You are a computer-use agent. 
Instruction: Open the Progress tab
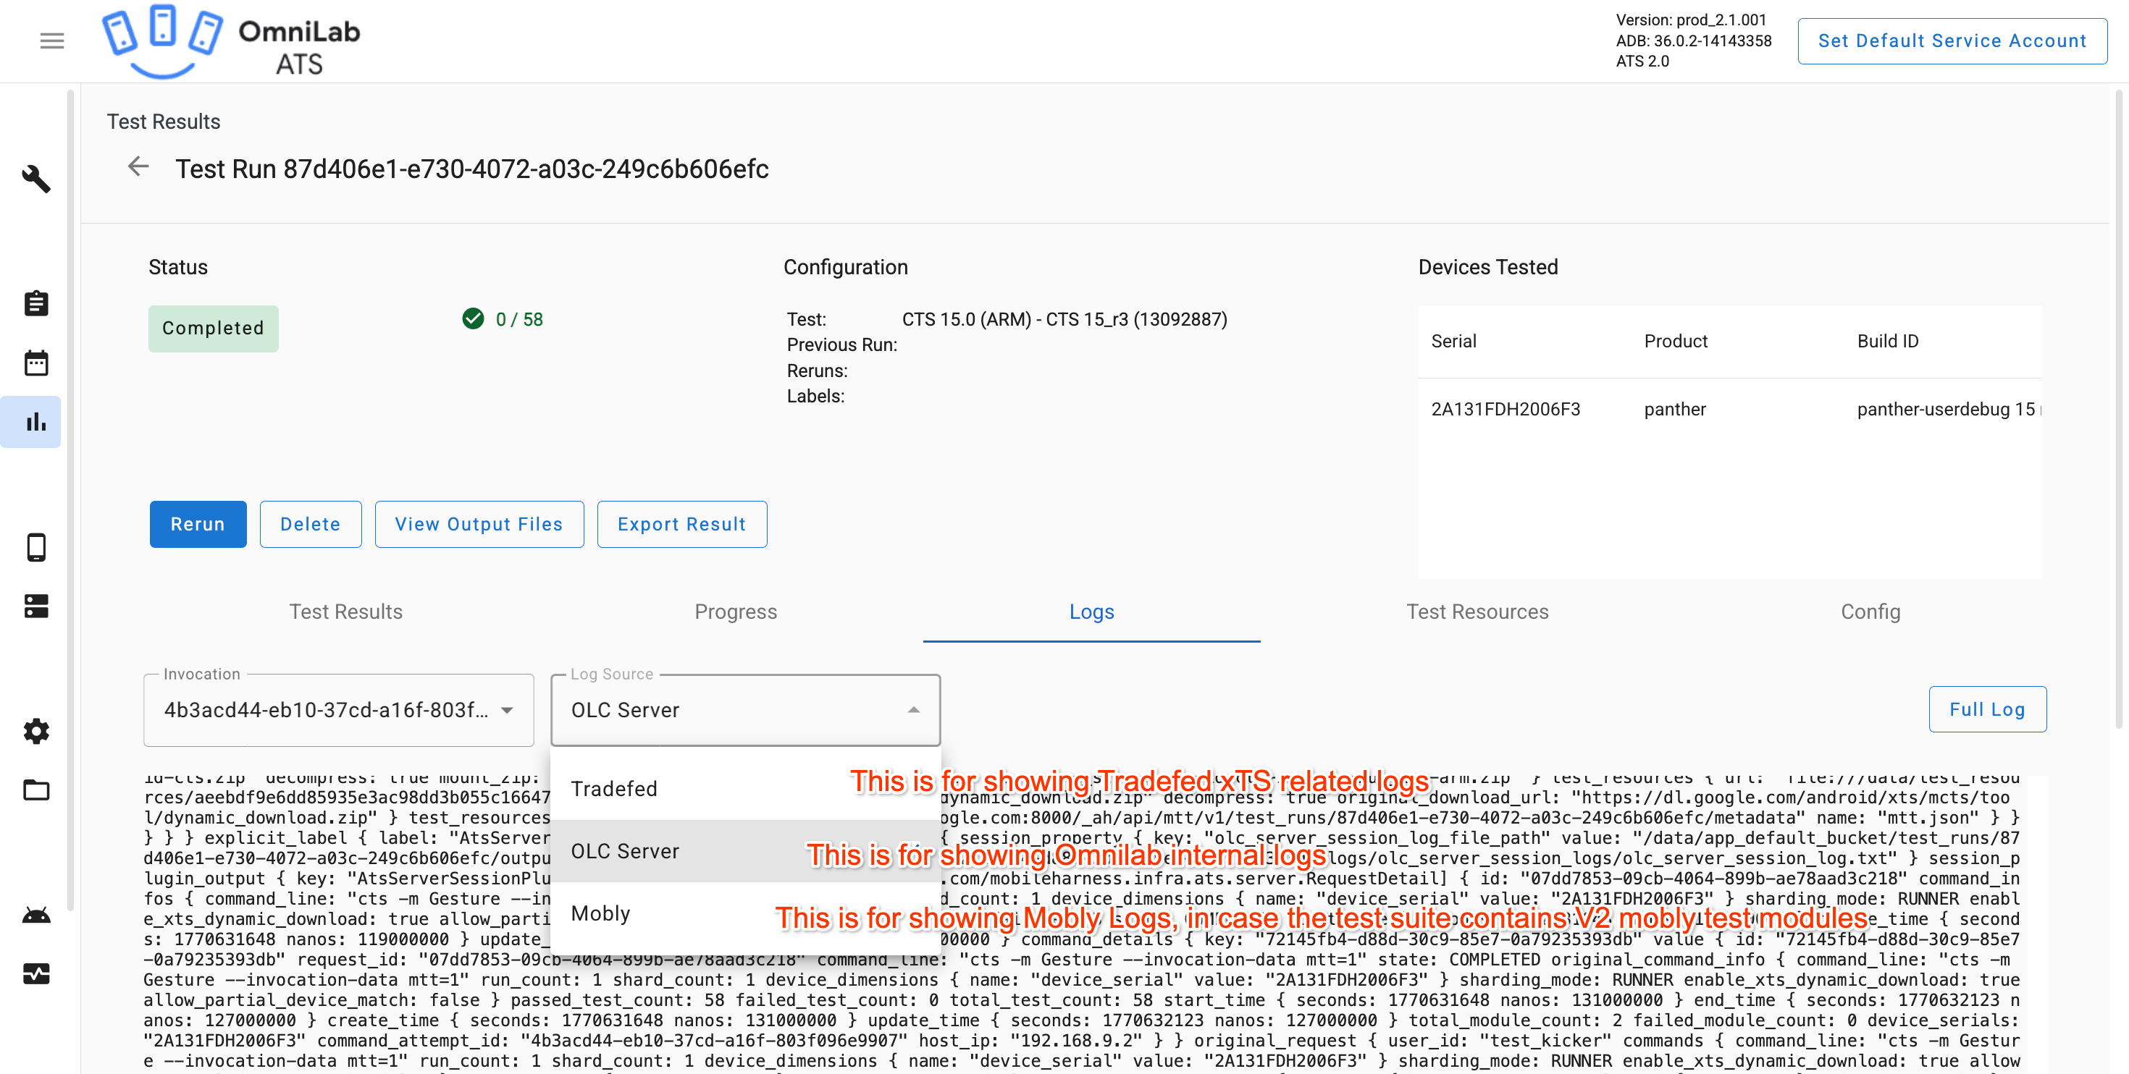click(x=735, y=612)
